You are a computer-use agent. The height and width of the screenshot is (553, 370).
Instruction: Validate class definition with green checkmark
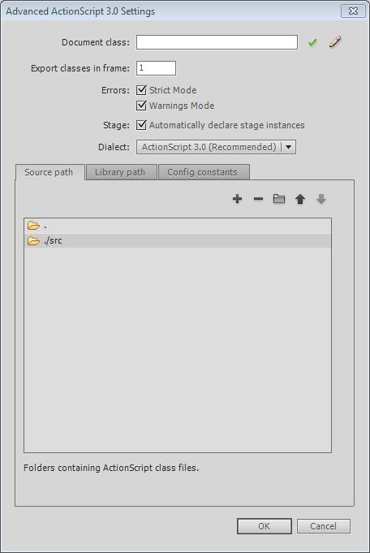pyautogui.click(x=312, y=43)
